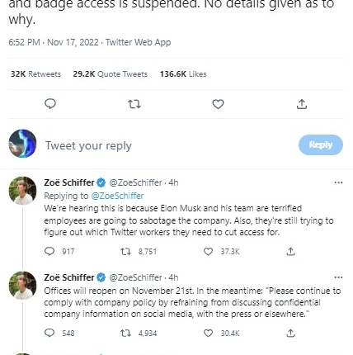Image resolution: width=353 pixels, height=355 pixels.
Task: Click reply icon showing 548 replies
Action: tap(49, 333)
